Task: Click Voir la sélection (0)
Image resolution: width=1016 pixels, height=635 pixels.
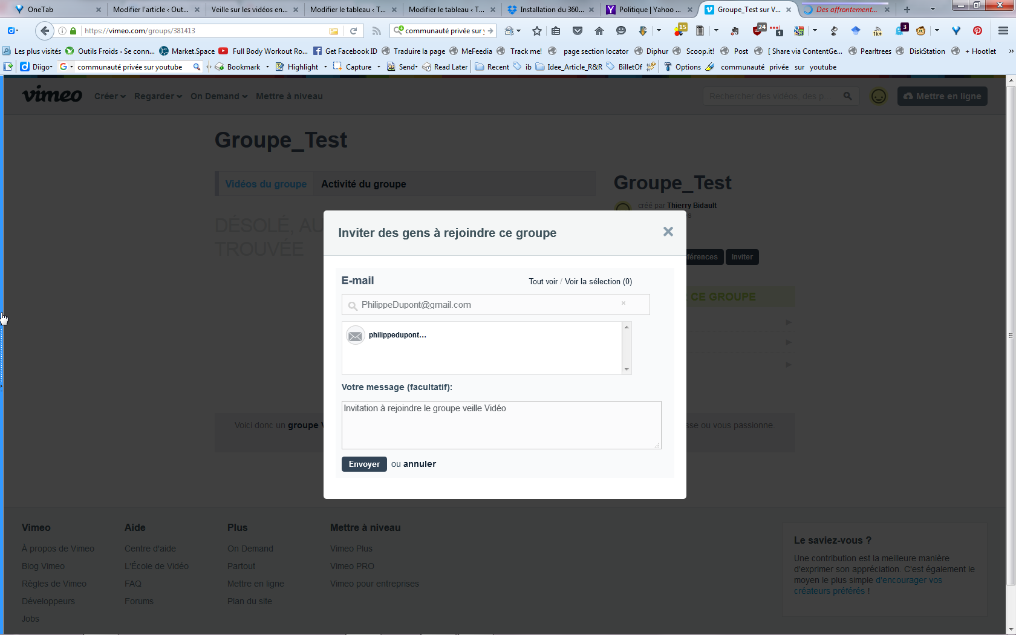Action: tap(598, 281)
